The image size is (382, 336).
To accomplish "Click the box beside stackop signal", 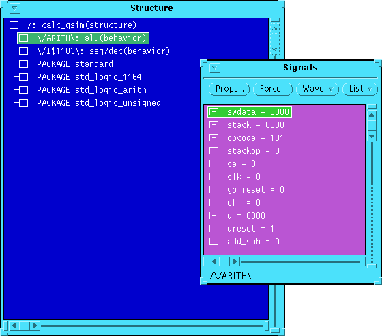I will click(214, 151).
